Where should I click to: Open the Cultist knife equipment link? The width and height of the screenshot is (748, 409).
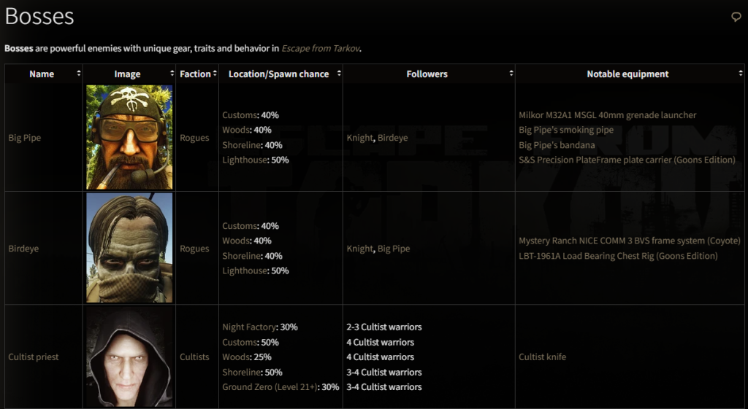(x=542, y=357)
